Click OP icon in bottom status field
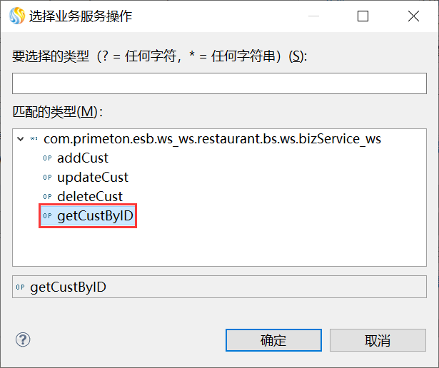Image resolution: width=439 pixels, height=368 pixels. pos(20,287)
